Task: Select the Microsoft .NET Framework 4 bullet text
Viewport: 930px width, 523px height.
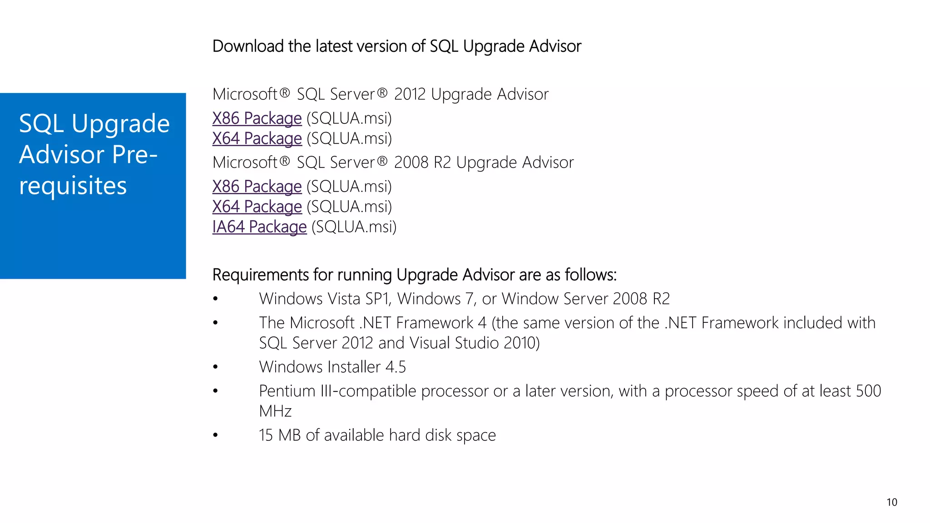Action: pyautogui.click(x=567, y=333)
